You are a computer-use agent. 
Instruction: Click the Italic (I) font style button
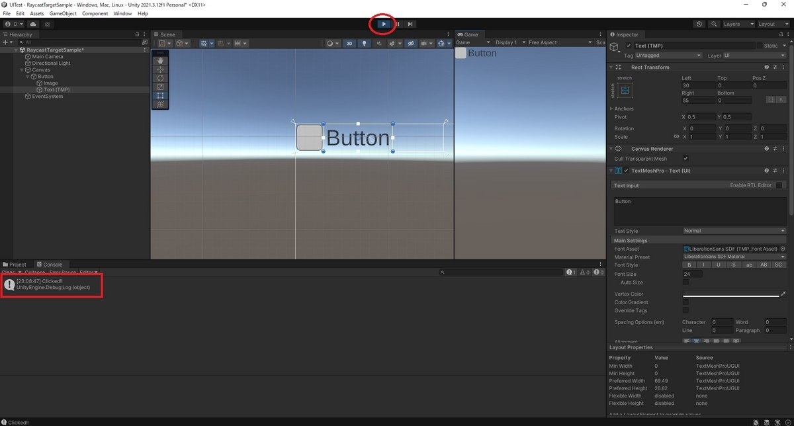[x=704, y=265]
